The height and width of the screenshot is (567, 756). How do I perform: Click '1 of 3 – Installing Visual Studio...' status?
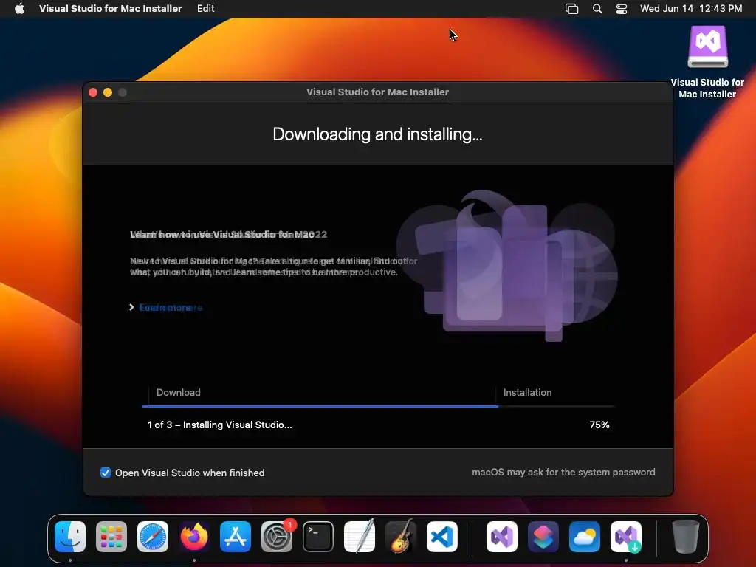[x=219, y=425]
